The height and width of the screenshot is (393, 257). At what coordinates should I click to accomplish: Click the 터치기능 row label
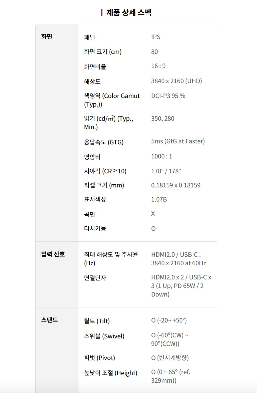95,229
